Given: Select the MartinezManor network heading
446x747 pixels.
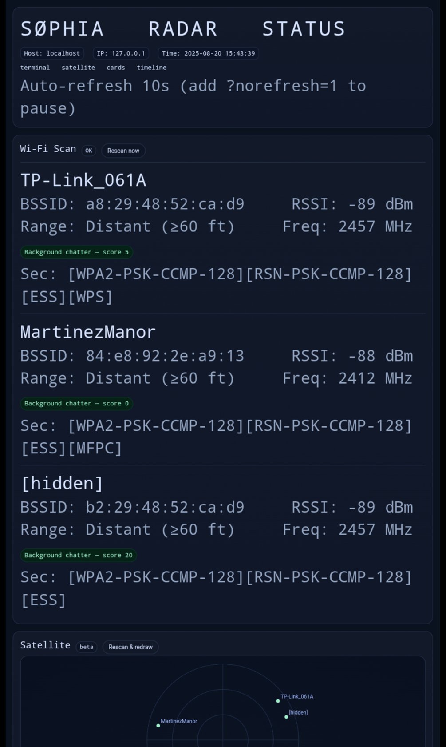Looking at the screenshot, I should click(x=88, y=332).
